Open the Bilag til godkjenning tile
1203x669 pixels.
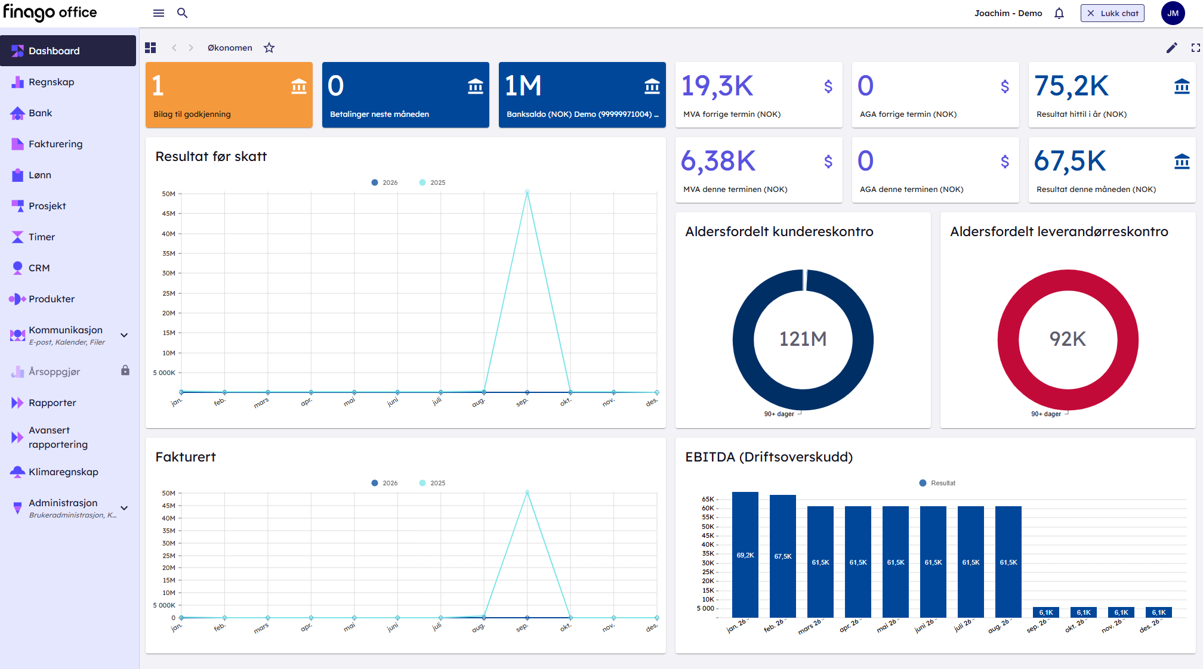(x=229, y=95)
